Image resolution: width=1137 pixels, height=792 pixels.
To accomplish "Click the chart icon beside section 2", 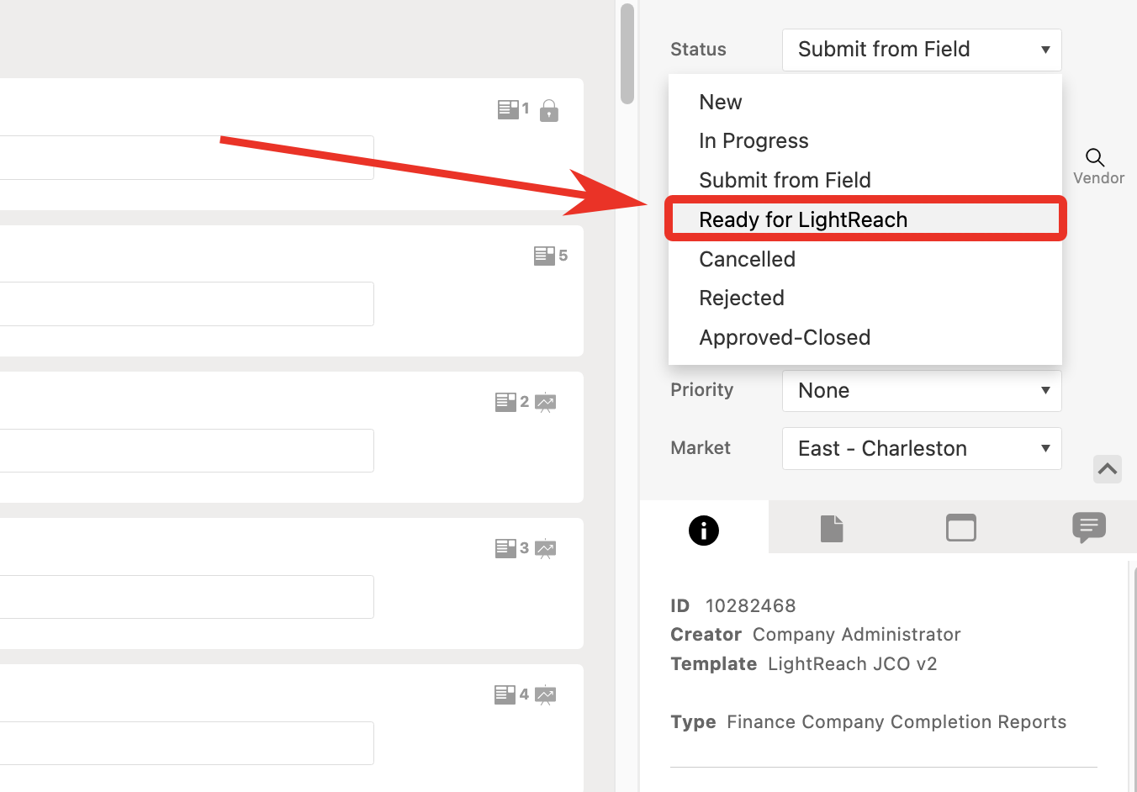I will [x=546, y=403].
